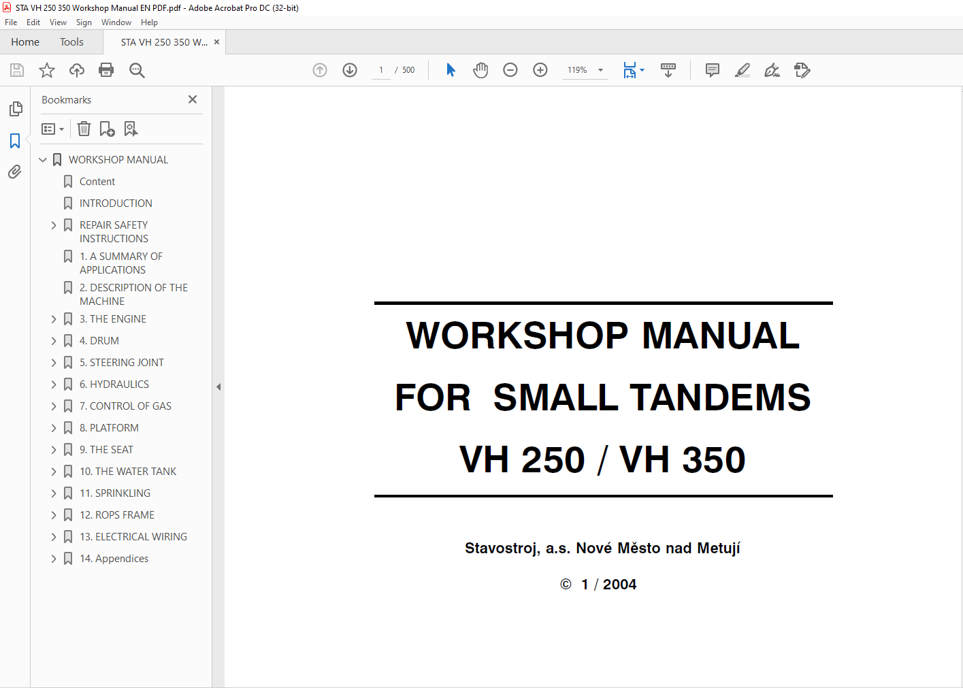Viewport: 963px width, 688px height.
Task: Toggle the bookmarks panel icon
Action: point(15,141)
